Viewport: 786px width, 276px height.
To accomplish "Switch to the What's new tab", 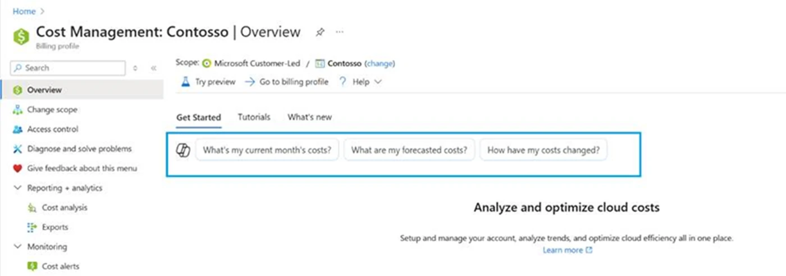I will point(309,117).
